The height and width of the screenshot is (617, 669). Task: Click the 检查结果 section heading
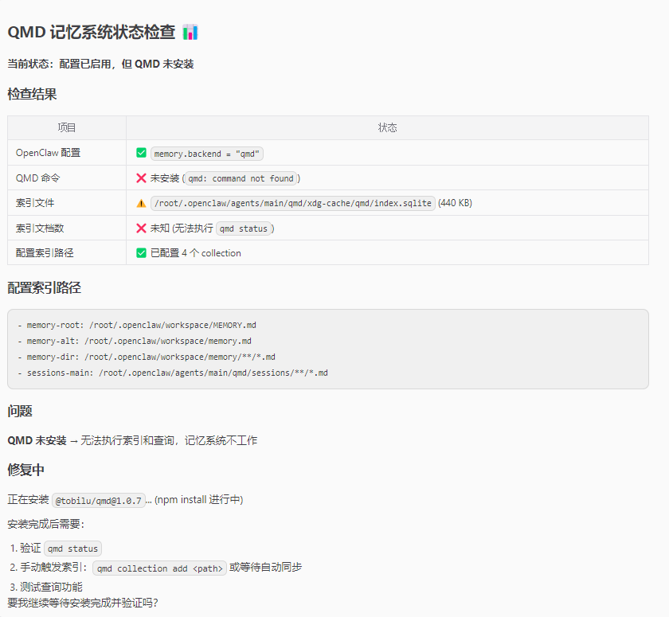click(x=32, y=94)
